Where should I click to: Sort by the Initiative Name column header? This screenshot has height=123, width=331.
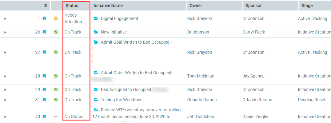pos(108,6)
